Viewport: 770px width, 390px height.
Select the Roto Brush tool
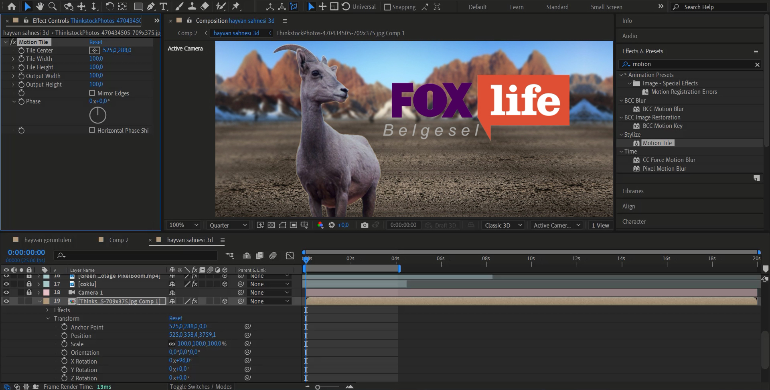[x=221, y=6]
